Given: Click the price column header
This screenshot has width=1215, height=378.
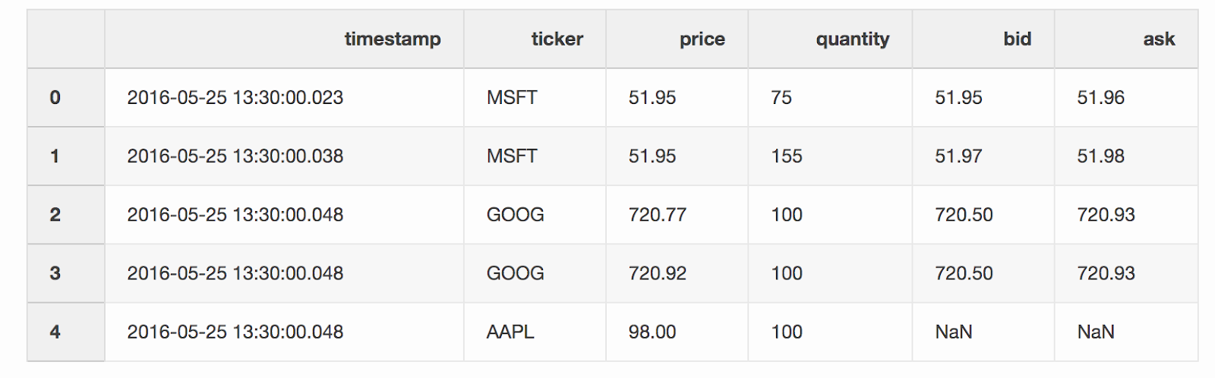Looking at the screenshot, I should click(x=702, y=39).
